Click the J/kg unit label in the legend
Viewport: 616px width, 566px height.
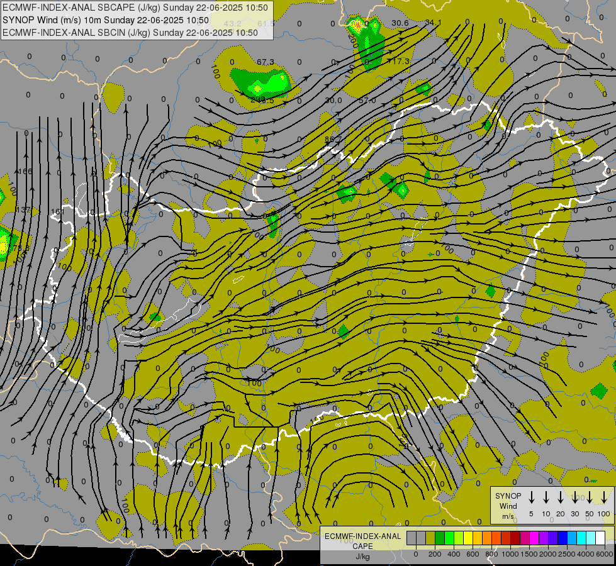pos(362,557)
